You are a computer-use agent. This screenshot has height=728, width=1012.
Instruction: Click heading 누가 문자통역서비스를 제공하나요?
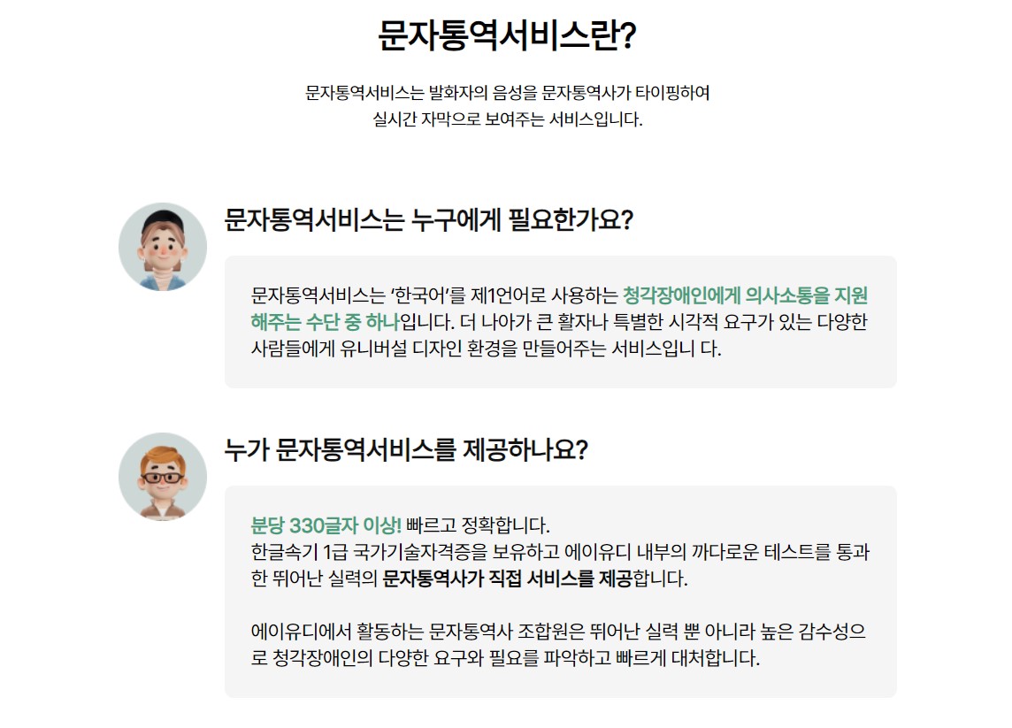click(406, 450)
